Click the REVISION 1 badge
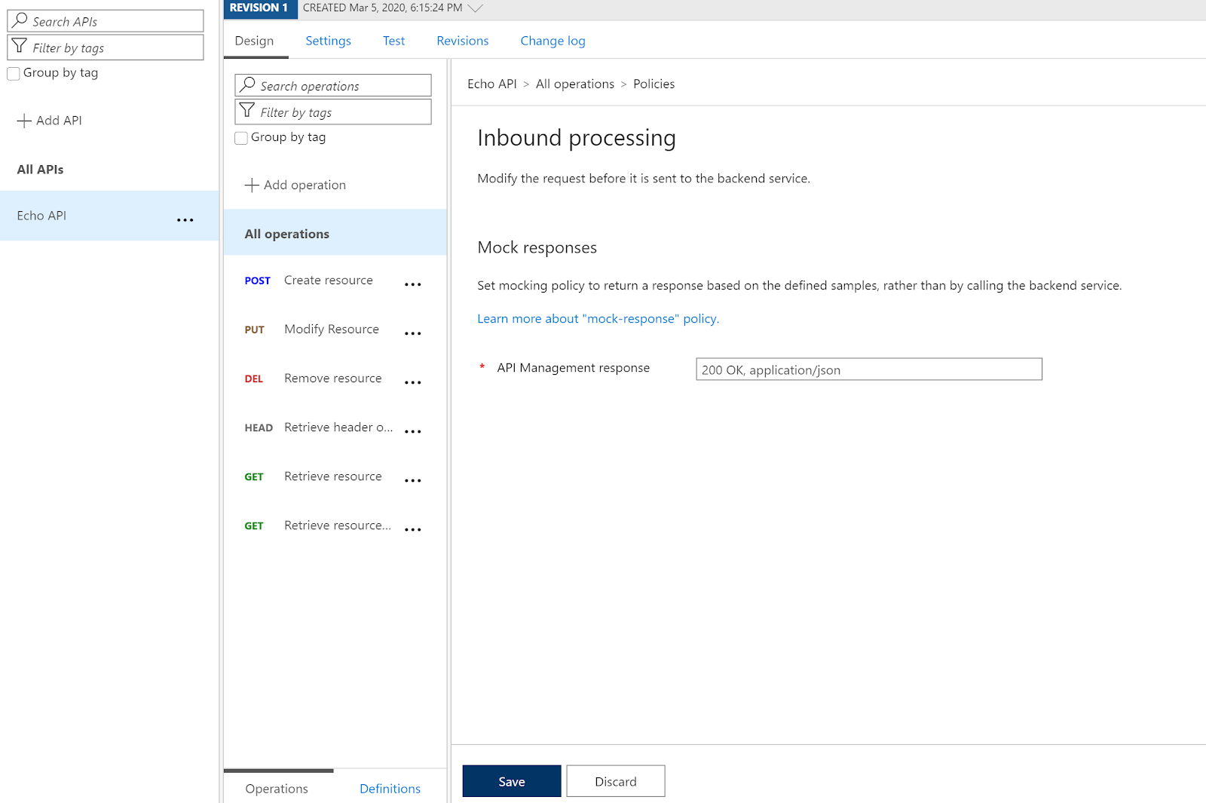Image resolution: width=1206 pixels, height=803 pixels. (260, 8)
